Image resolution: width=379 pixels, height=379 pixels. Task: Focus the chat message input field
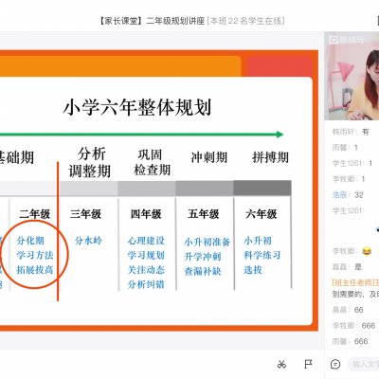[x=363, y=364]
